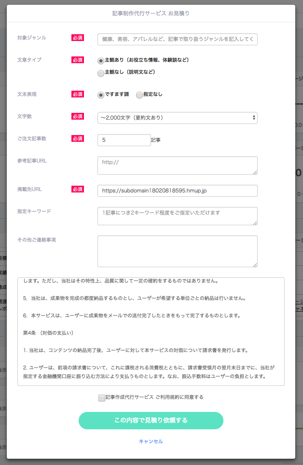
Task: Choose ですます調 radio button
Action: [x=101, y=95]
